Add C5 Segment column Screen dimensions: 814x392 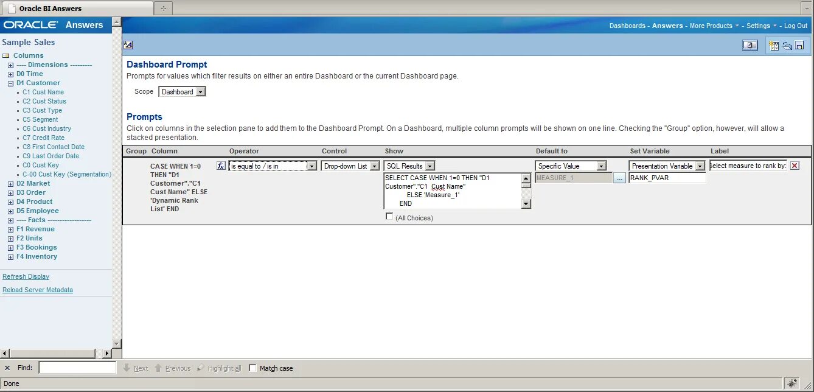click(40, 119)
